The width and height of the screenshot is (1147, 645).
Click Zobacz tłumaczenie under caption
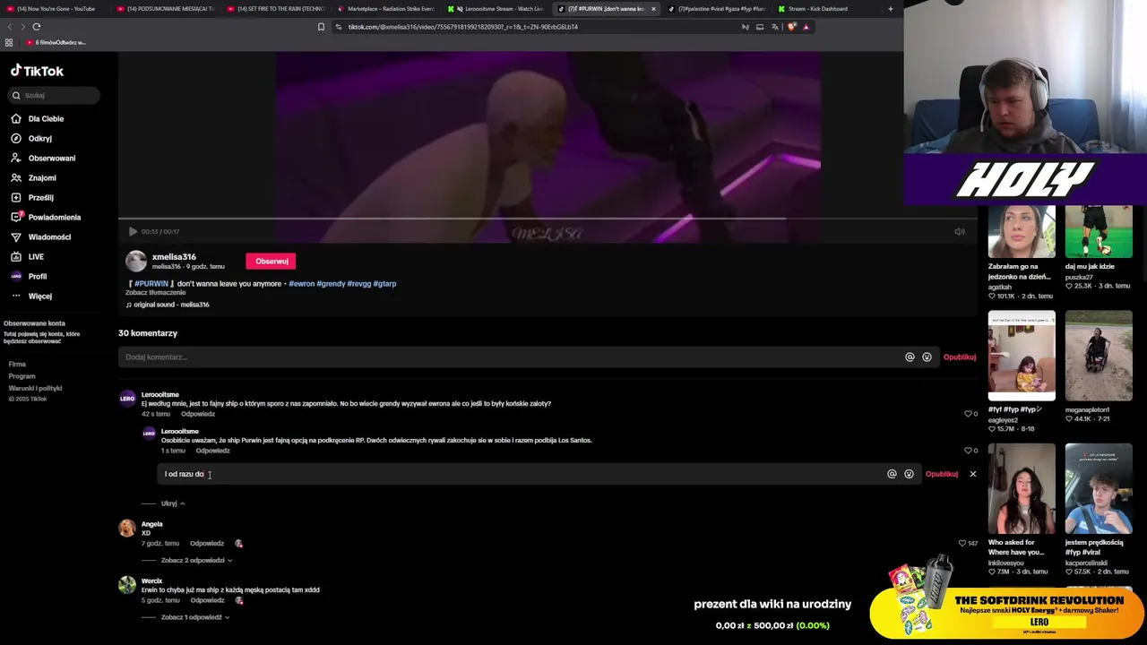coord(155,292)
